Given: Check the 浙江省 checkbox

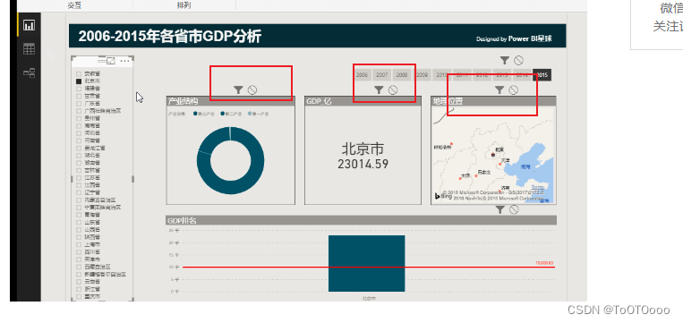Looking at the screenshot, I should click(79, 289).
